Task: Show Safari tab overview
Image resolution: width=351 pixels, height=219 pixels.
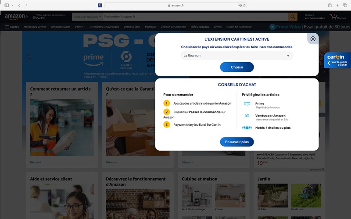Action: (345, 5)
